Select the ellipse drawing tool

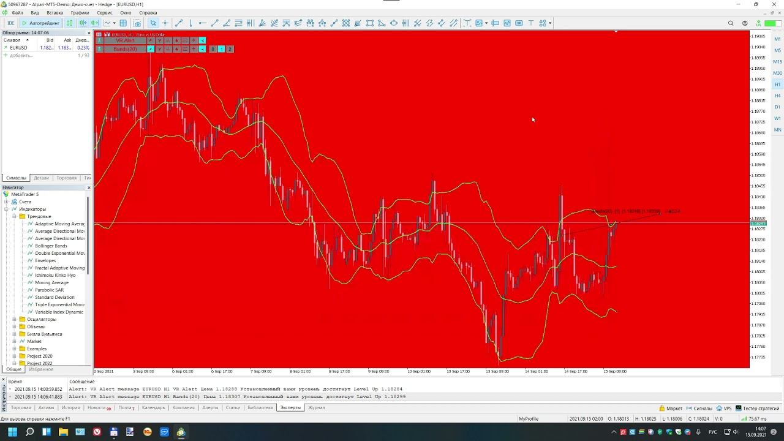point(394,23)
